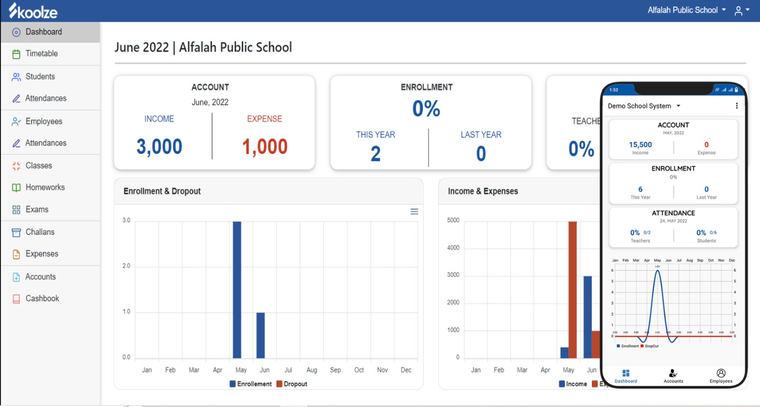Screen dimensions: 760x407
Task: Toggle the Enrollement legend swatch
Action: pos(233,384)
